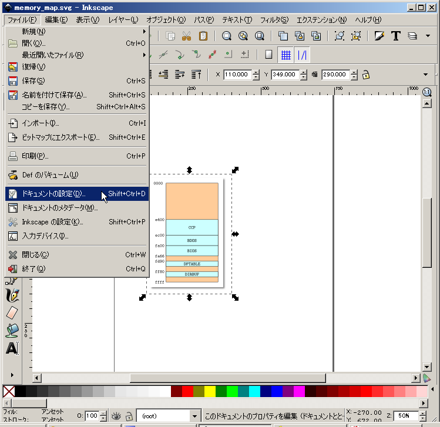Expand commands toolbar overflow arrow
The image size is (440, 427).
click(x=428, y=36)
